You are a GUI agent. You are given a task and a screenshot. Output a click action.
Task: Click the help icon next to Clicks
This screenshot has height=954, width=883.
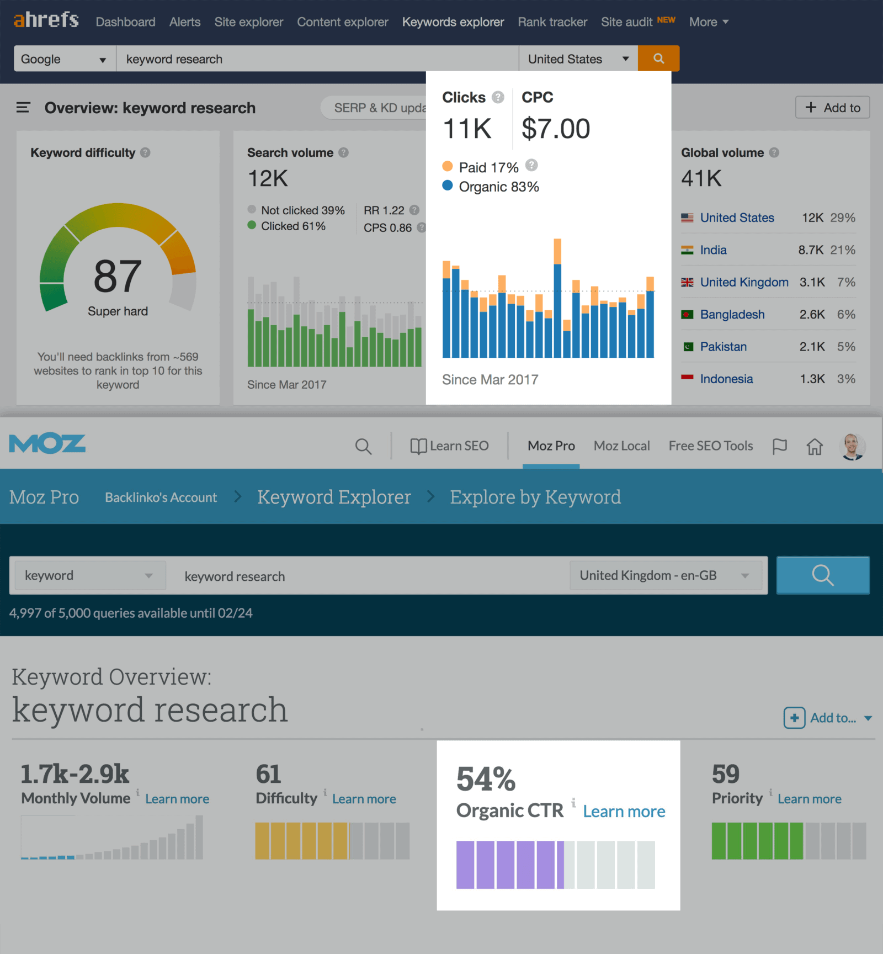pos(498,97)
